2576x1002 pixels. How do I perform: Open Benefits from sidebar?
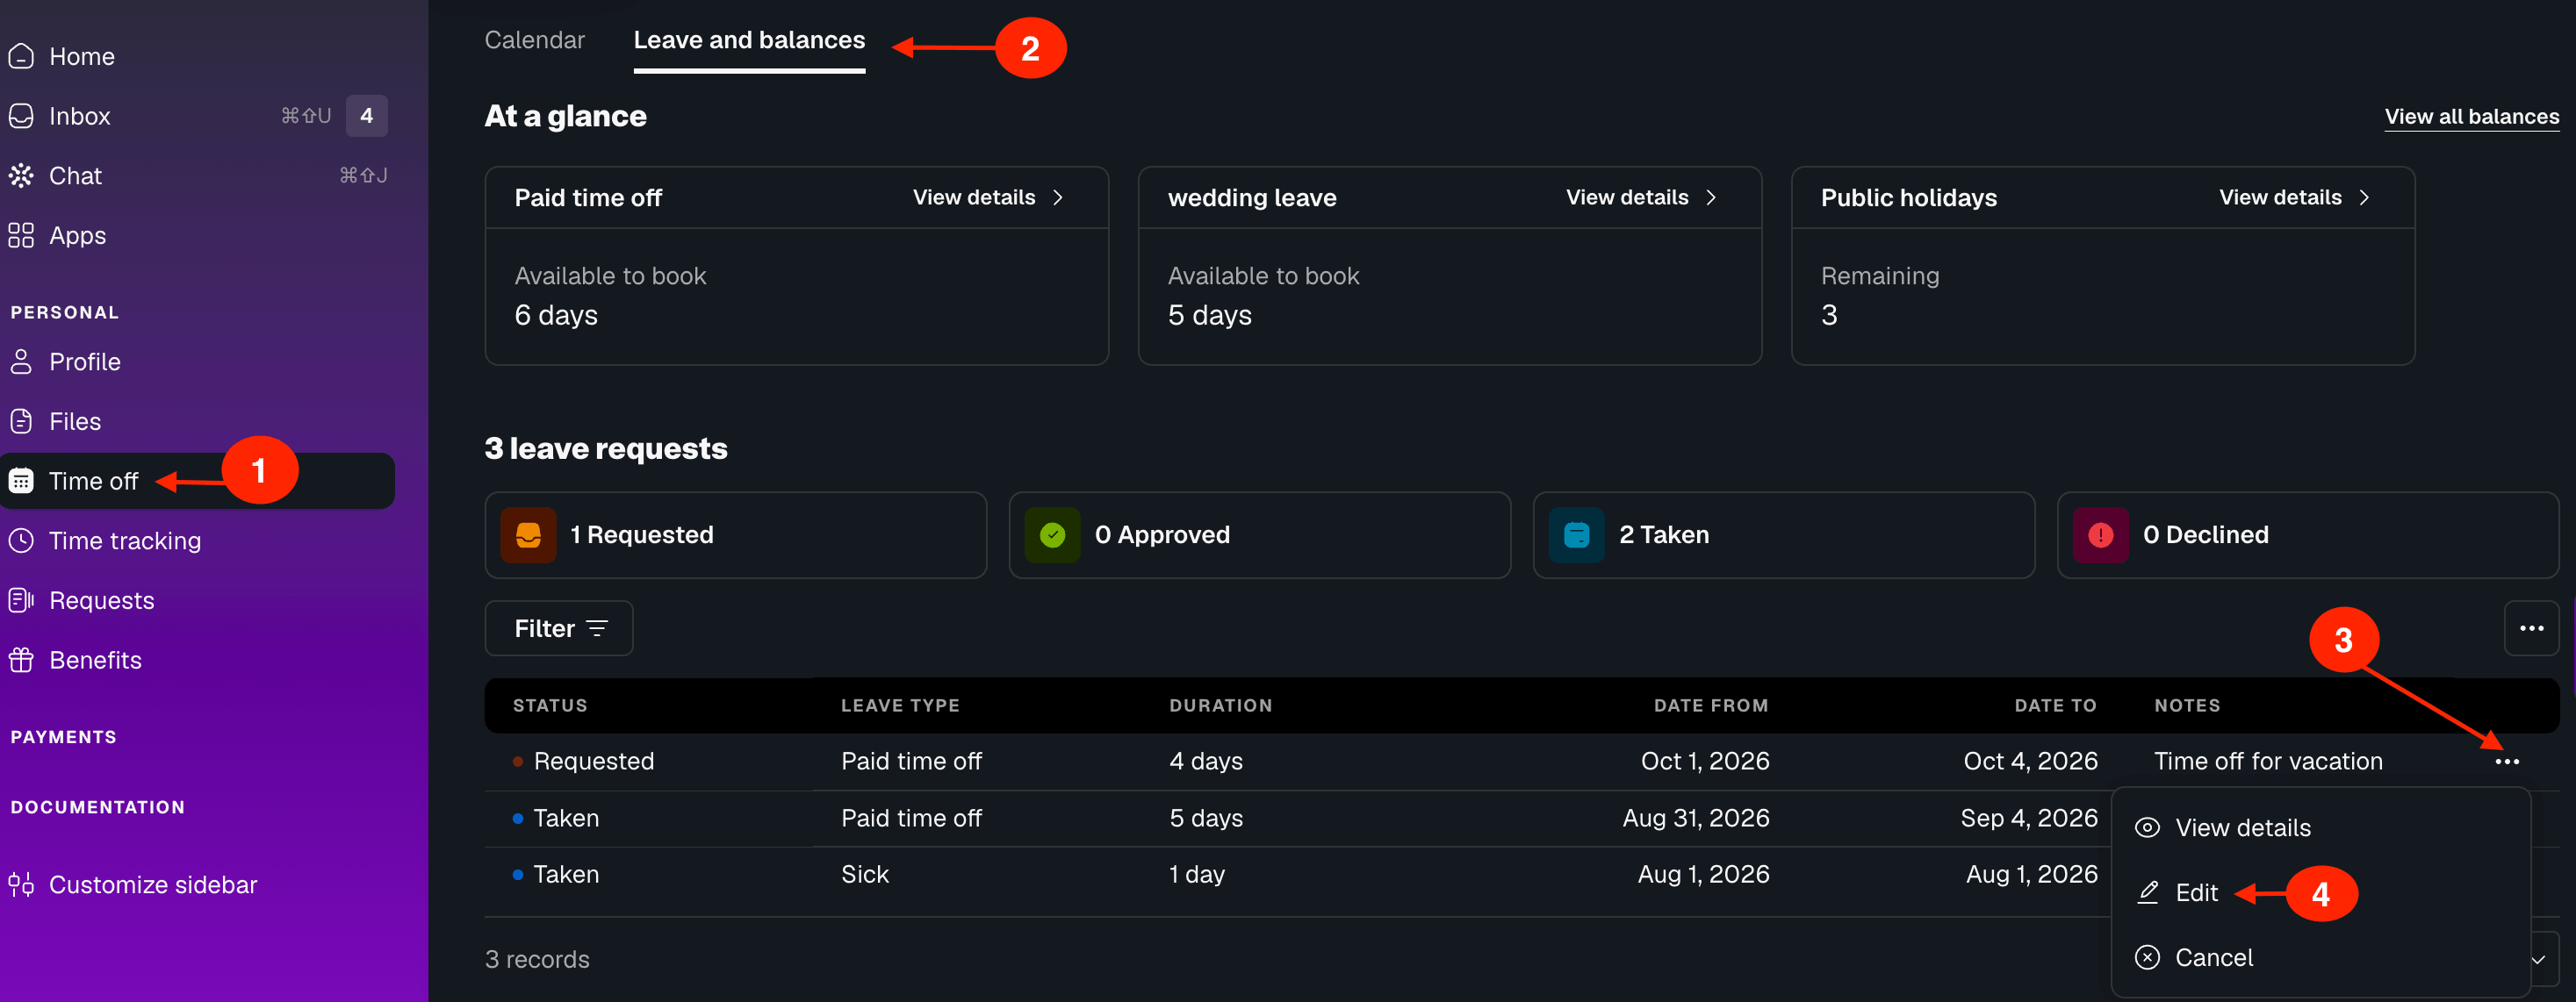[75, 661]
